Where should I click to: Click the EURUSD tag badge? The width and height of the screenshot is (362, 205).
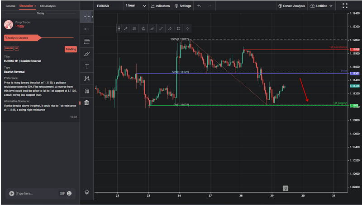click(x=9, y=48)
